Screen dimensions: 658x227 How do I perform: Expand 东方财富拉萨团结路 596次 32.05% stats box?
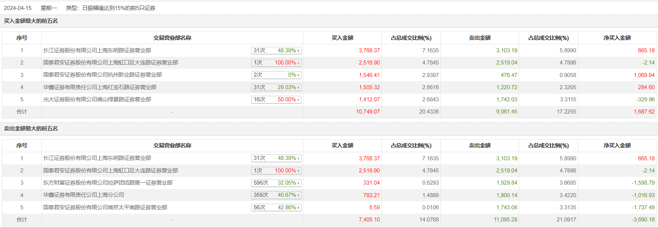276,183
